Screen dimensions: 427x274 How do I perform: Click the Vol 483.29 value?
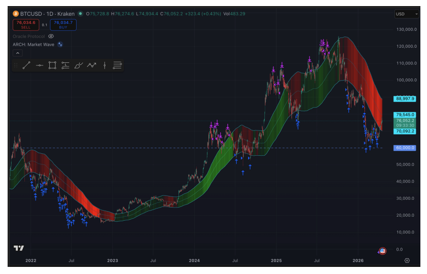234,14
